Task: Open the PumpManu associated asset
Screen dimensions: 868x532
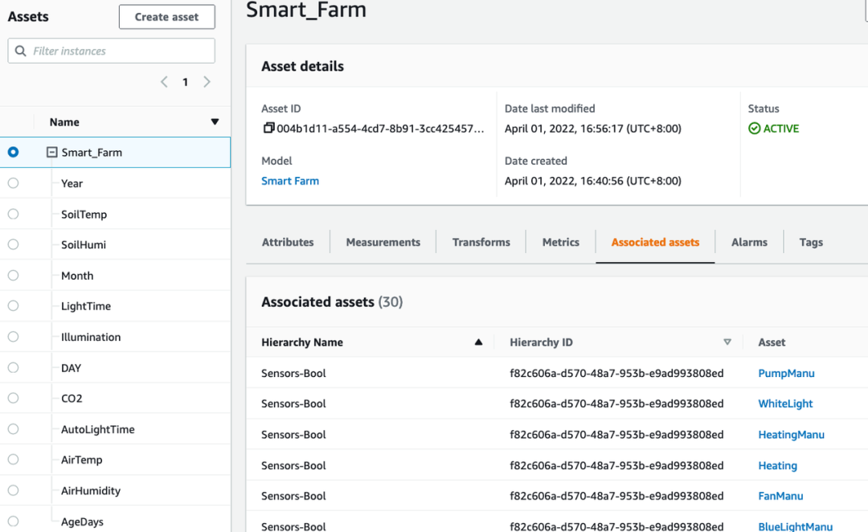Action: tap(786, 373)
